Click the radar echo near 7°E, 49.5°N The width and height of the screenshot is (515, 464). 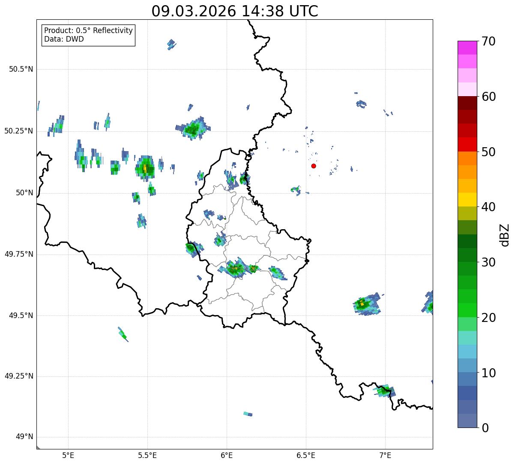365,305
